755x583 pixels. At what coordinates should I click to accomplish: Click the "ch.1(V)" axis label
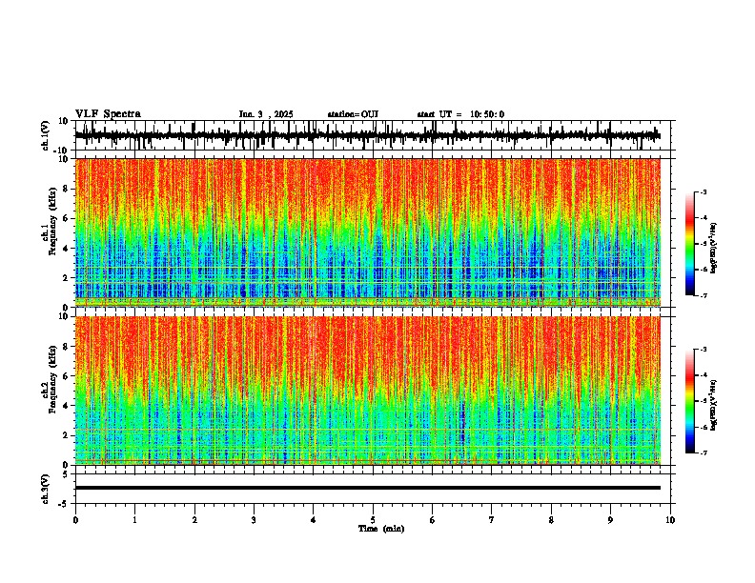pyautogui.click(x=46, y=135)
